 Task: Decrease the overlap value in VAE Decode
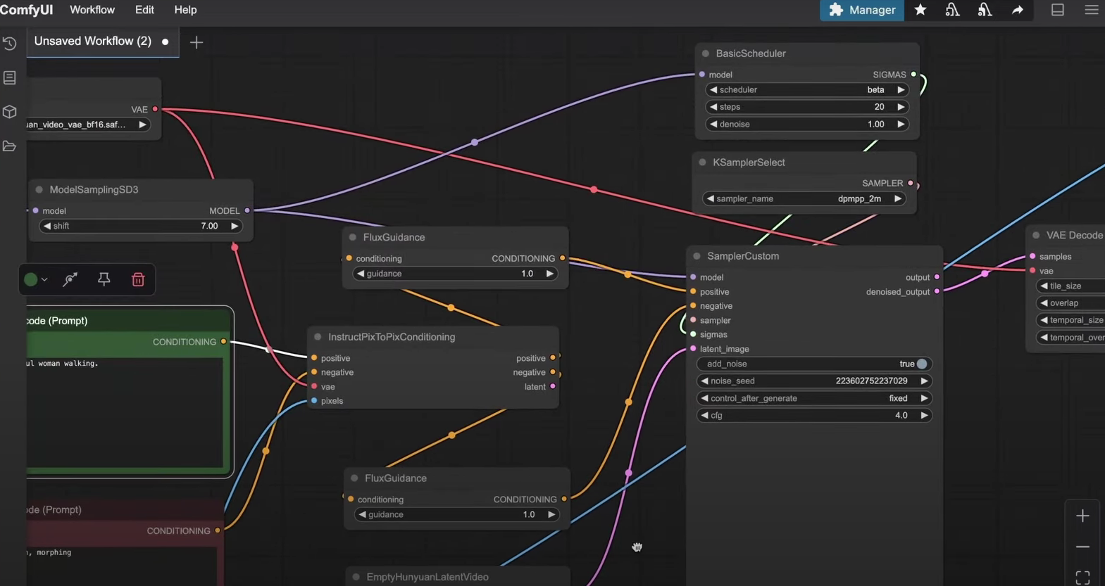click(x=1044, y=303)
